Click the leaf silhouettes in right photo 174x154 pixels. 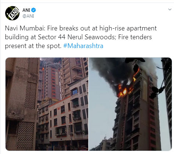pyautogui.click(x=158, y=91)
